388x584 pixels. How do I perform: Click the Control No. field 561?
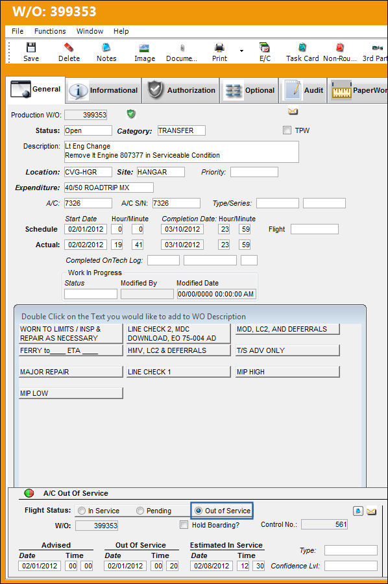pyautogui.click(x=324, y=524)
